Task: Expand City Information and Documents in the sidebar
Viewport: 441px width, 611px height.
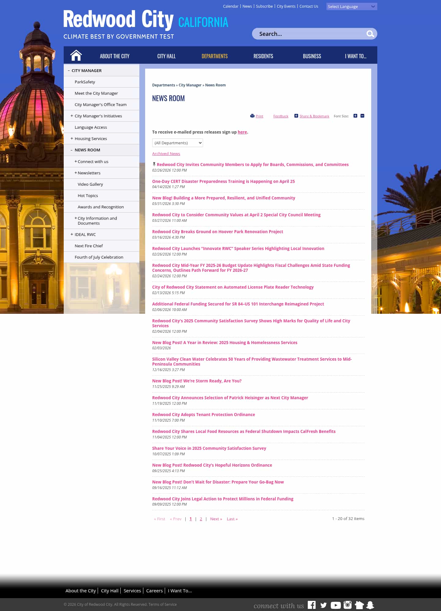Action: click(76, 218)
